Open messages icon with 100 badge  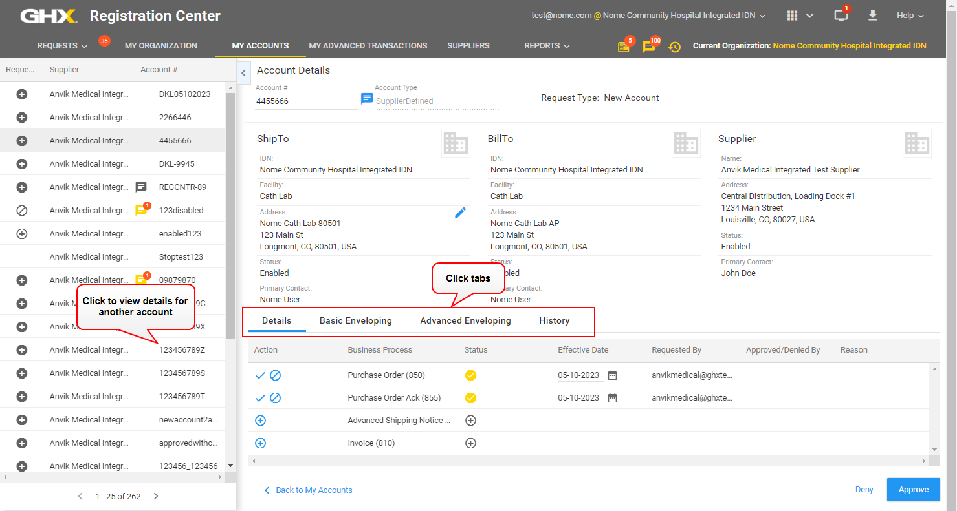point(648,47)
